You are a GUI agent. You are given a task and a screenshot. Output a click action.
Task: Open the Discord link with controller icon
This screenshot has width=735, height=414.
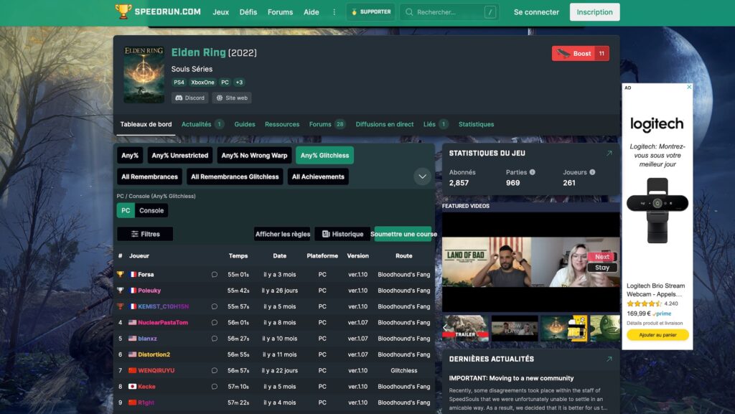point(189,98)
